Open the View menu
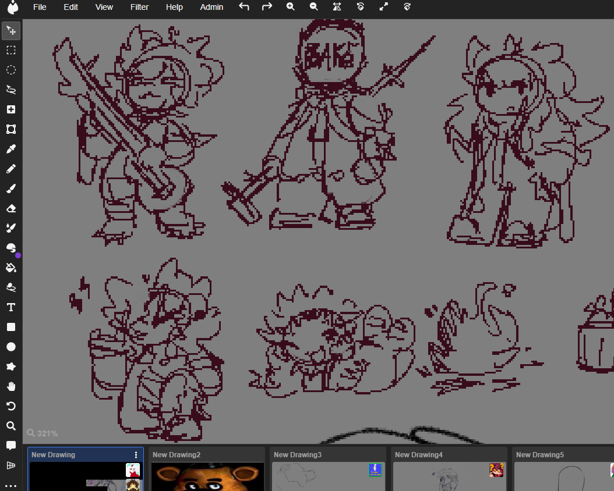 104,7
